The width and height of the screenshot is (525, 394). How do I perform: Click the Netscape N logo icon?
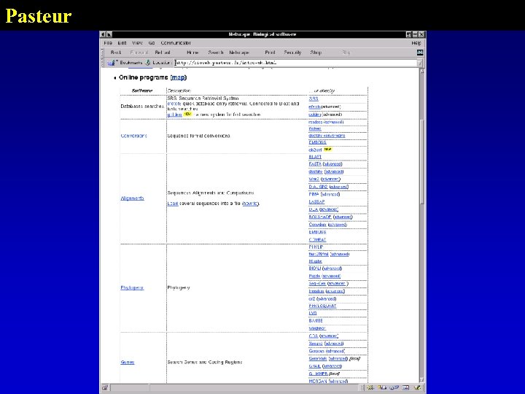pos(420,53)
